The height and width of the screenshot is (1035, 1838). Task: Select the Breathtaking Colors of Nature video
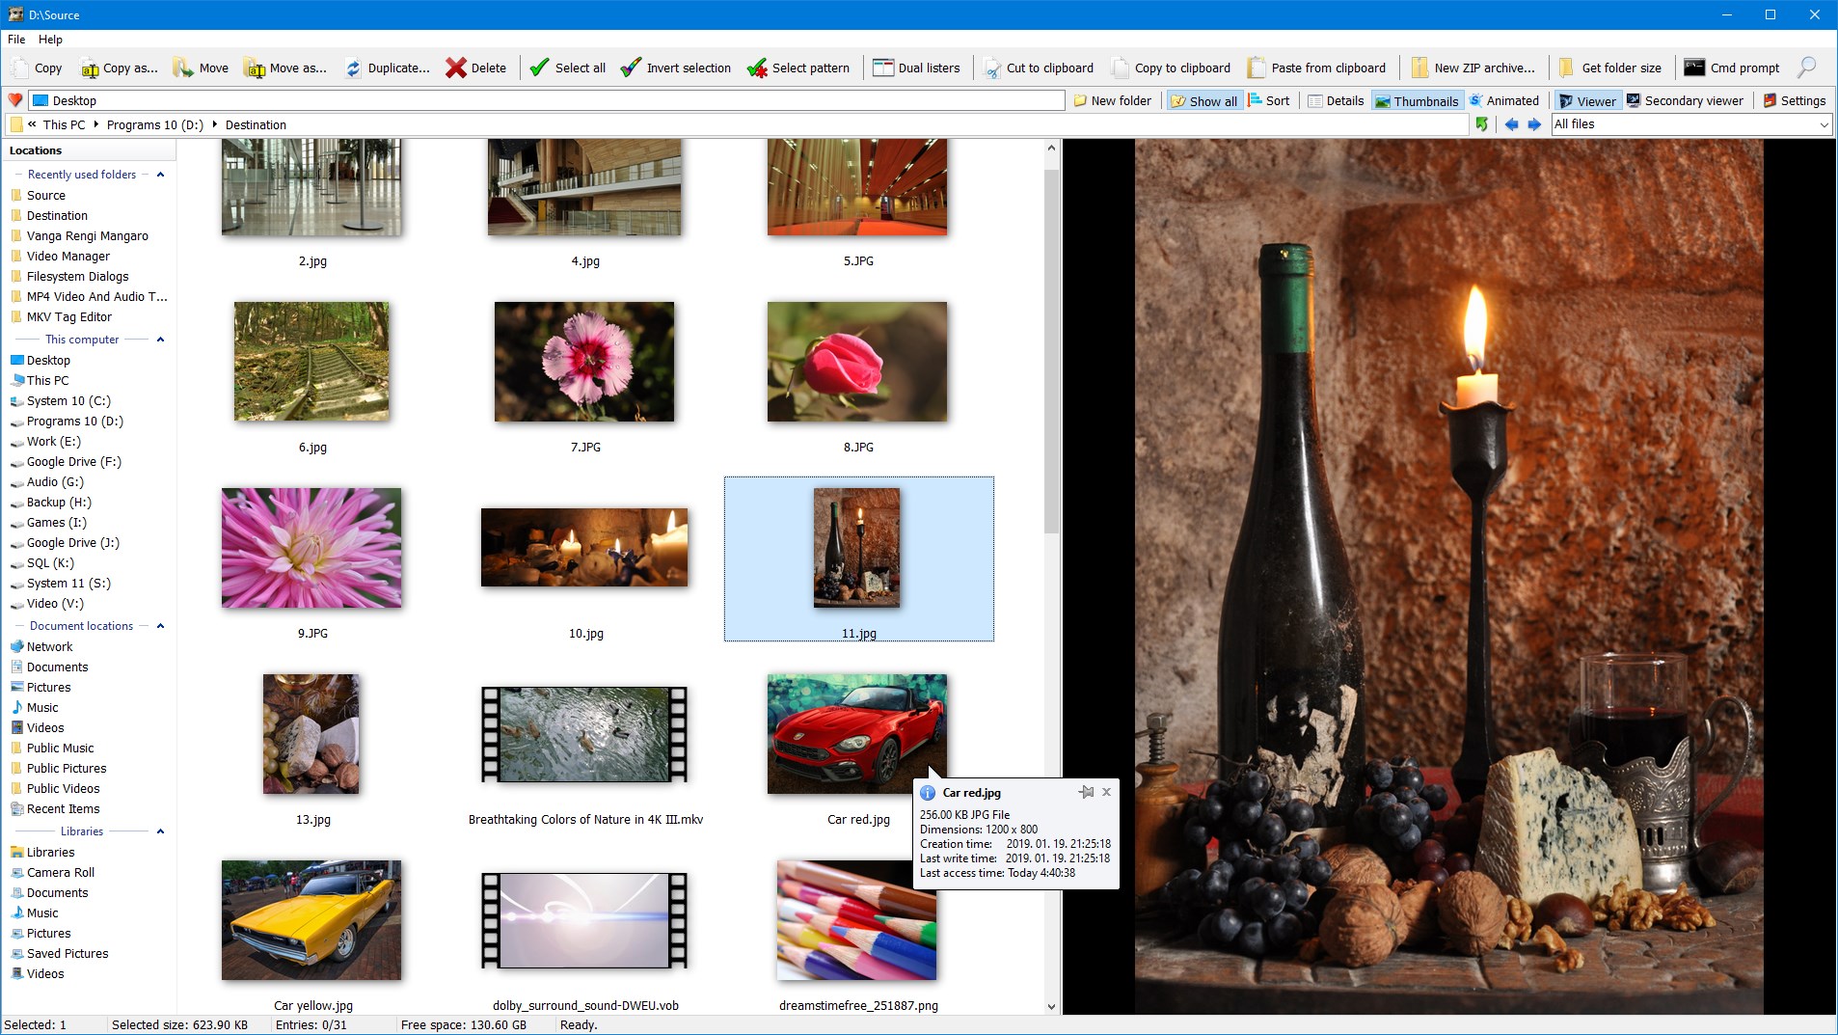pyautogui.click(x=584, y=734)
